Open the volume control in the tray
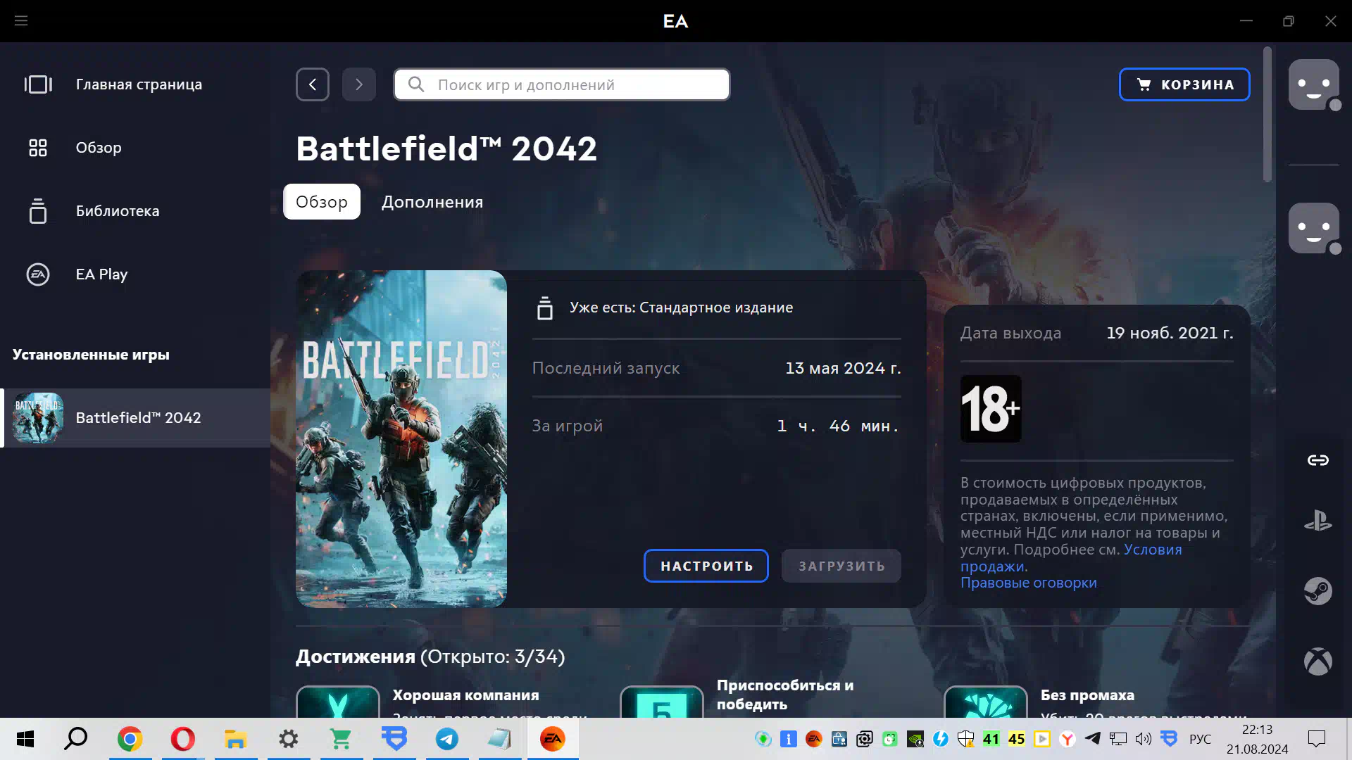Screen dimensions: 1352x760 pyautogui.click(x=1143, y=739)
